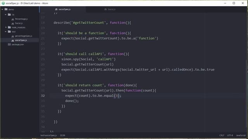Switch to the Social.js editor tab

[110, 9]
